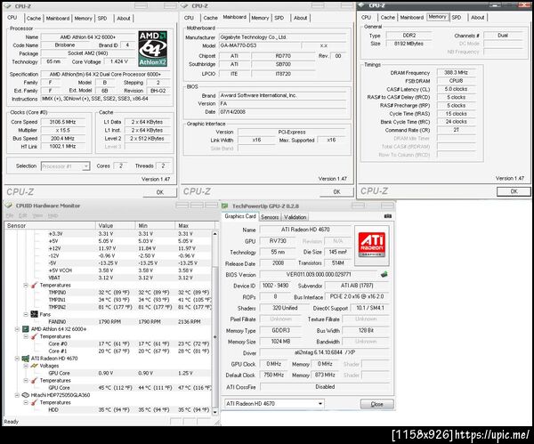Collapse the Temperatures node above Core #0

[x=26, y=336]
